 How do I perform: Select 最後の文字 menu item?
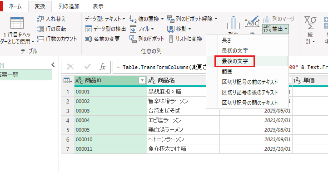[x=247, y=61]
